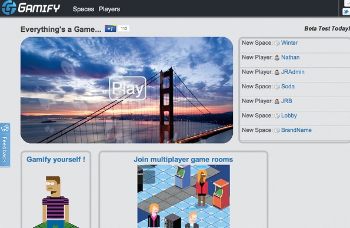
Task: Click cube icon beside Winter
Action: click(277, 43)
